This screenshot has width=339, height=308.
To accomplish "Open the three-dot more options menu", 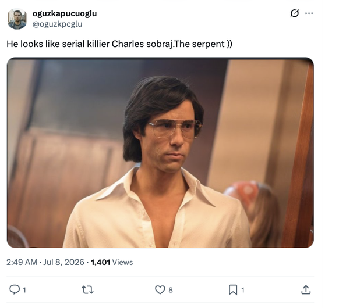I will 309,13.
